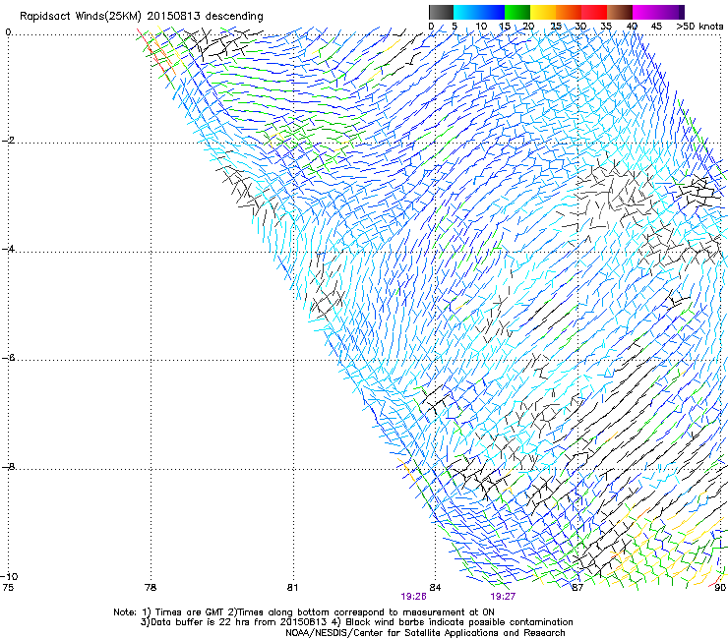Click the purple '19:26' timestamp
728x639 pixels.
413,597
